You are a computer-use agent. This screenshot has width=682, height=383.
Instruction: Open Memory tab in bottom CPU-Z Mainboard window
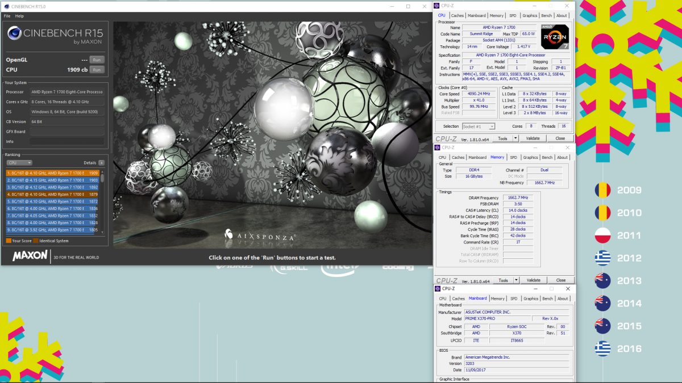pos(498,298)
